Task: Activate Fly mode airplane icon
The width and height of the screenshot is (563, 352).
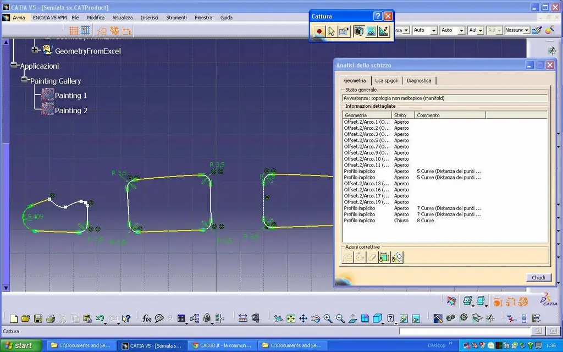Action: (x=278, y=318)
